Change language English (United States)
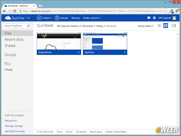 pos(116,132)
